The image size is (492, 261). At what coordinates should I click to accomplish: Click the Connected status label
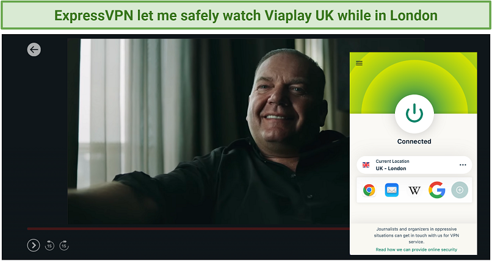pyautogui.click(x=414, y=141)
